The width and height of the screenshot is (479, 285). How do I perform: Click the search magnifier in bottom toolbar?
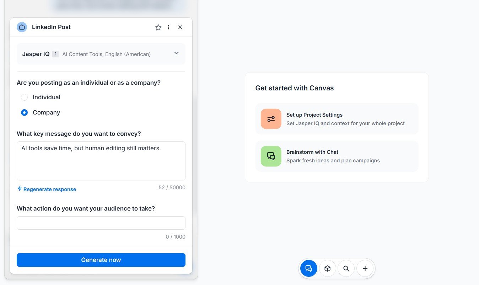tap(346, 269)
